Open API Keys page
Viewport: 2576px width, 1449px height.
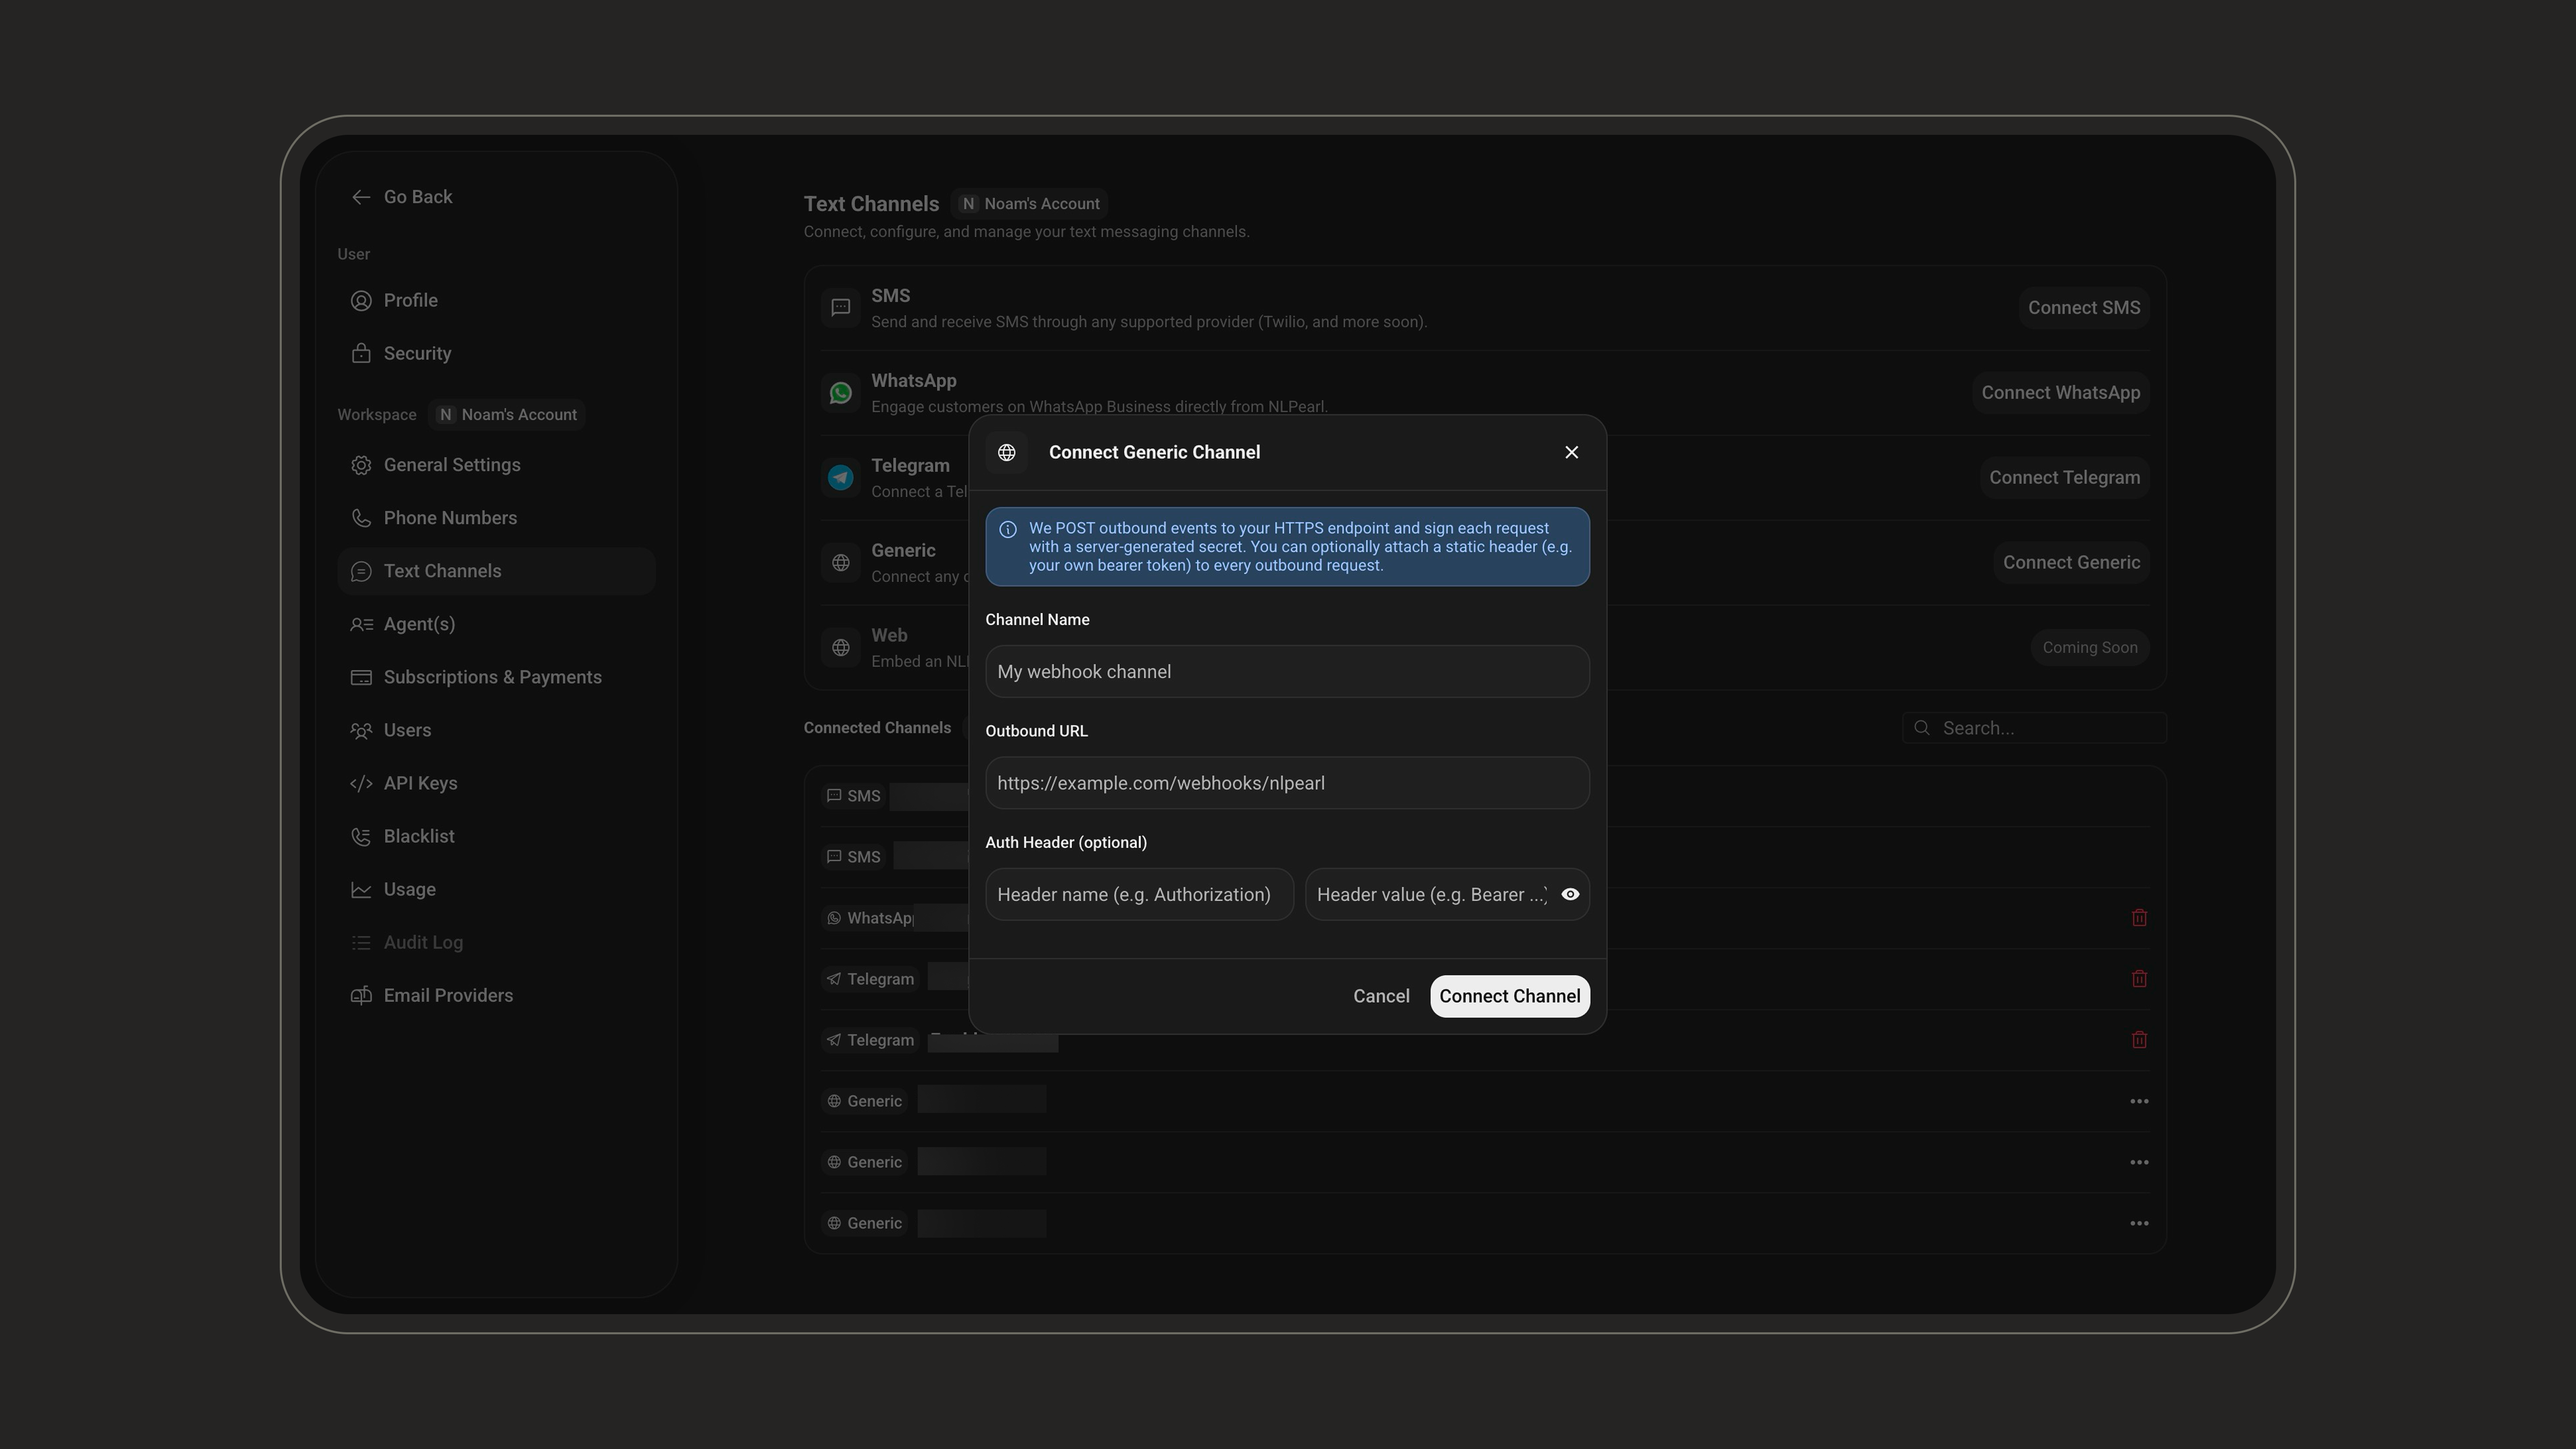coord(496,783)
